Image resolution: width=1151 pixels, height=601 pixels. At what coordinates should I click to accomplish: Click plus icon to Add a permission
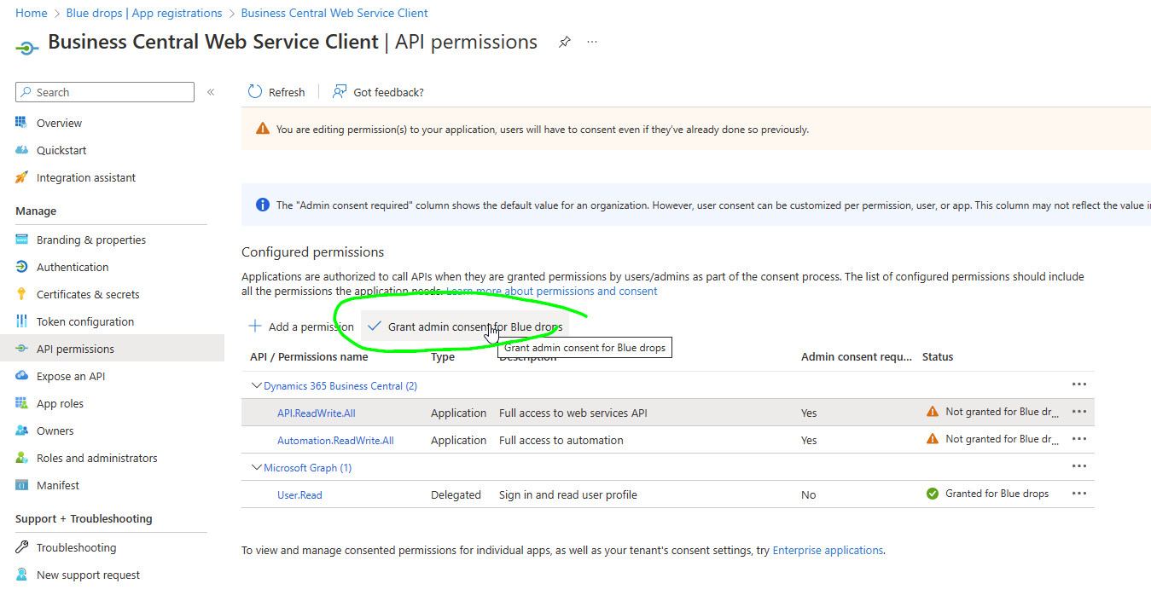(x=255, y=327)
